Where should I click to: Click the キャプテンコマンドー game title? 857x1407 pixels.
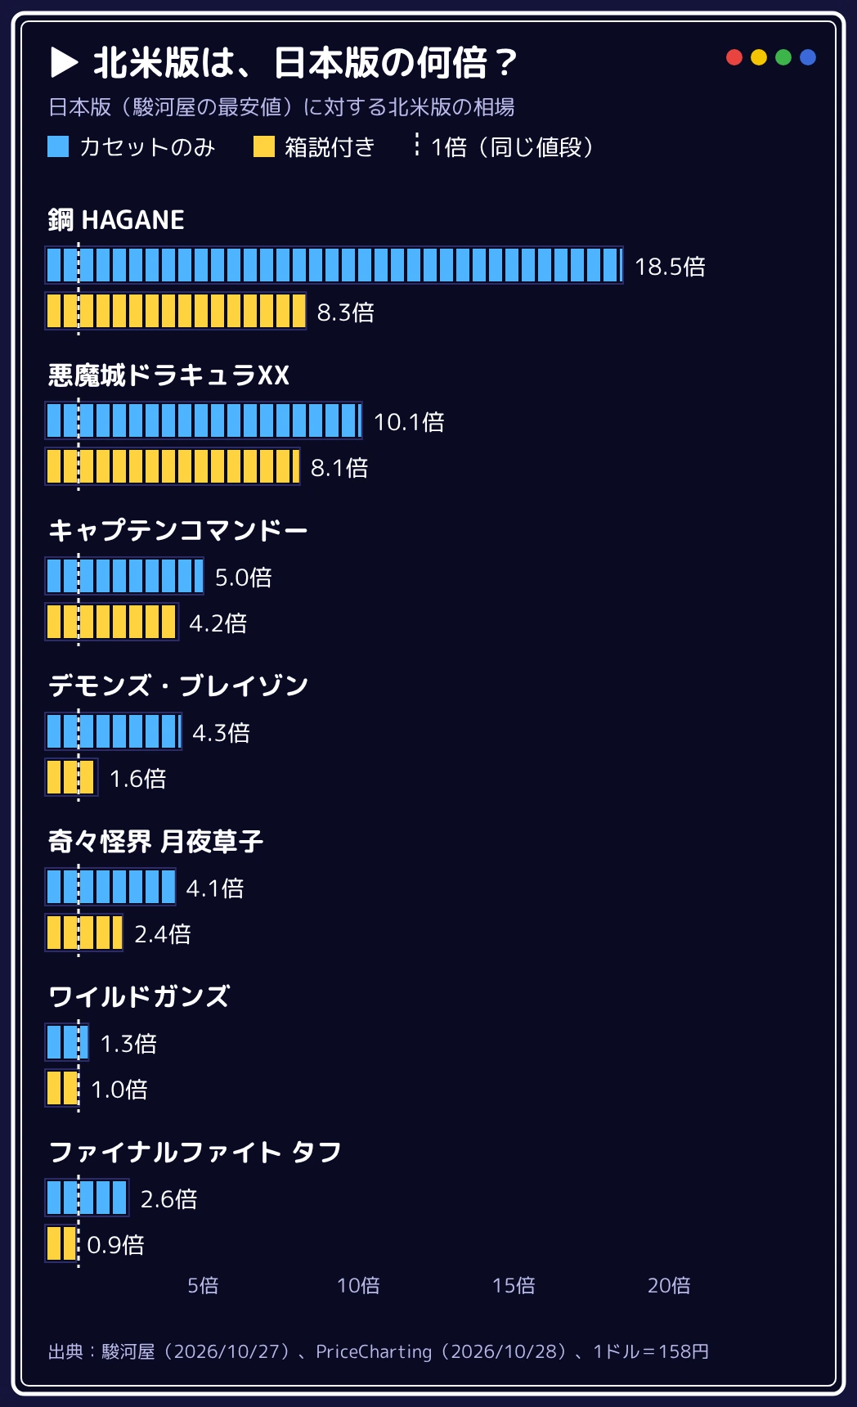pos(178,530)
